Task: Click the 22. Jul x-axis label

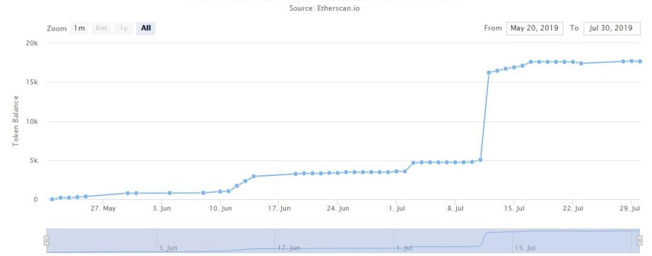Action: tap(572, 208)
